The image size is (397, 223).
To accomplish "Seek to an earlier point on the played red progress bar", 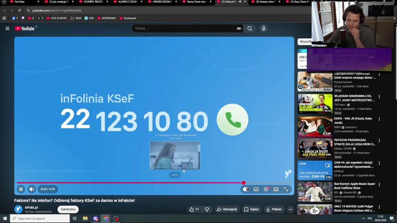I will [x=130, y=183].
